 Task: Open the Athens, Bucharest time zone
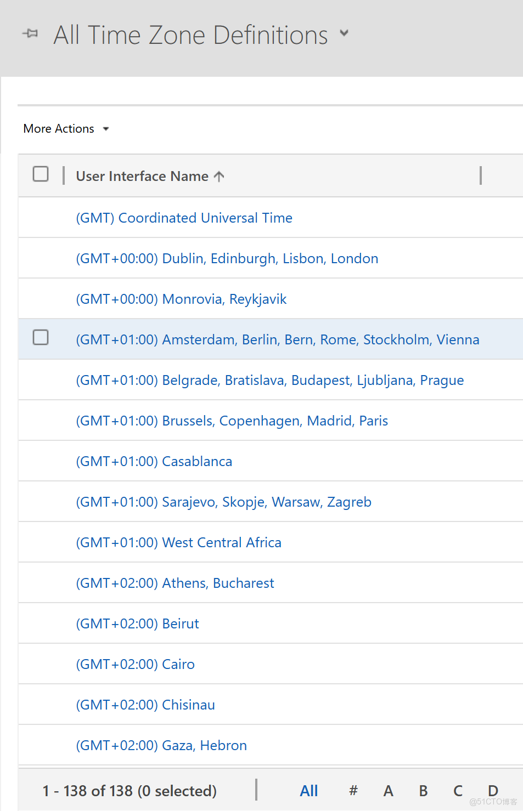tap(175, 583)
